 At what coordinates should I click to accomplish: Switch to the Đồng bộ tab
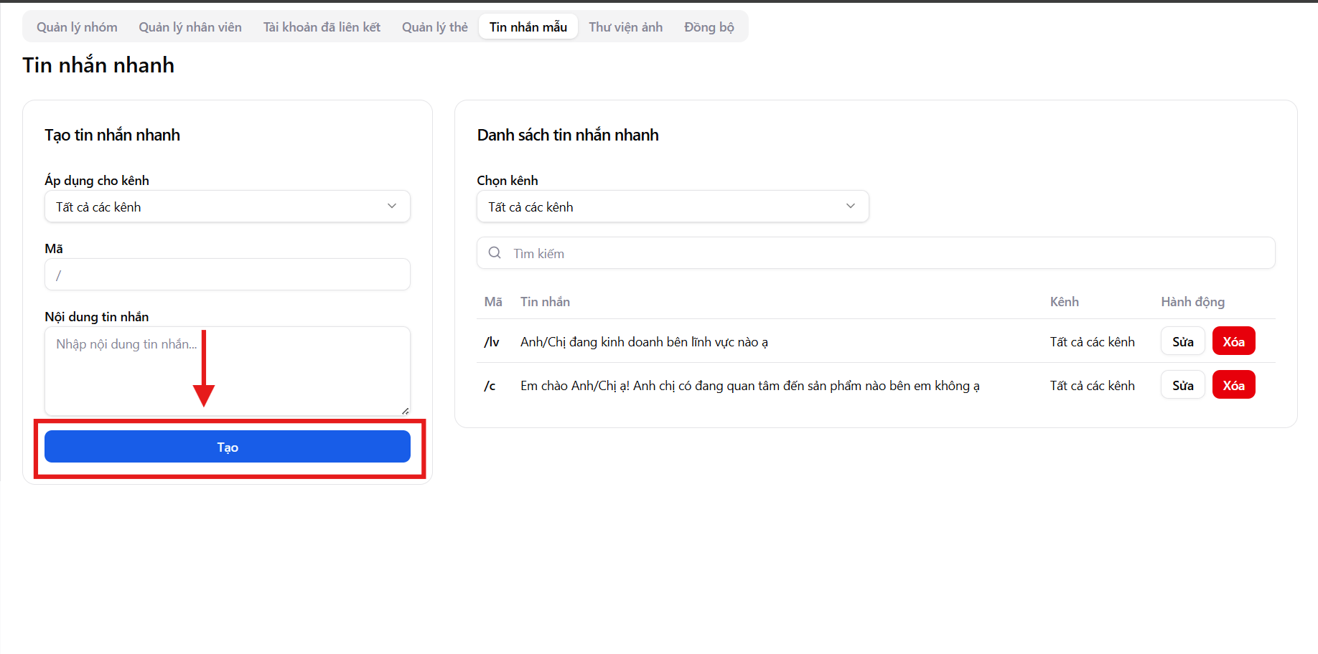pyautogui.click(x=709, y=27)
